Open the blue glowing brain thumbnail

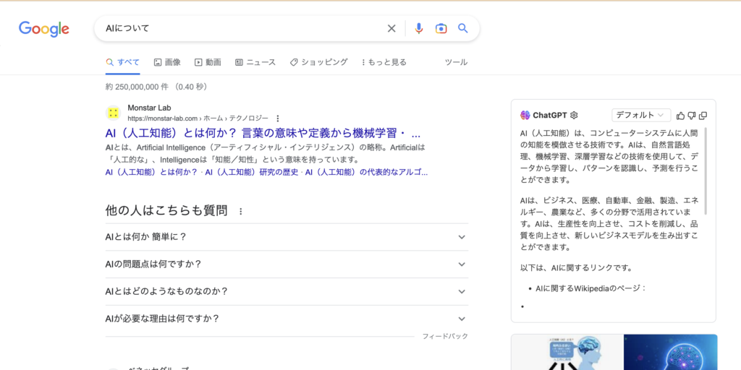pos(671,352)
